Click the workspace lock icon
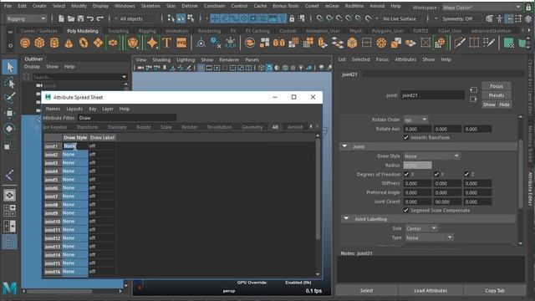 528,8
